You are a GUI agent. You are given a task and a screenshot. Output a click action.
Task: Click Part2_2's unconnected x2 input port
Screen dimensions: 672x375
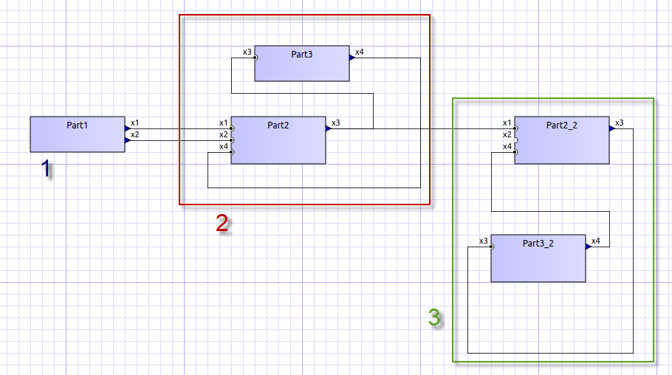[x=515, y=140]
